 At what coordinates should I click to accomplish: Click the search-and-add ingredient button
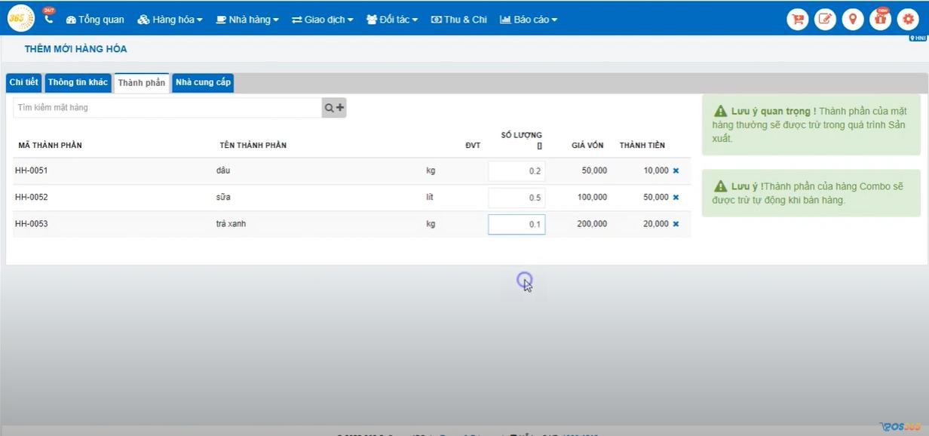click(334, 108)
